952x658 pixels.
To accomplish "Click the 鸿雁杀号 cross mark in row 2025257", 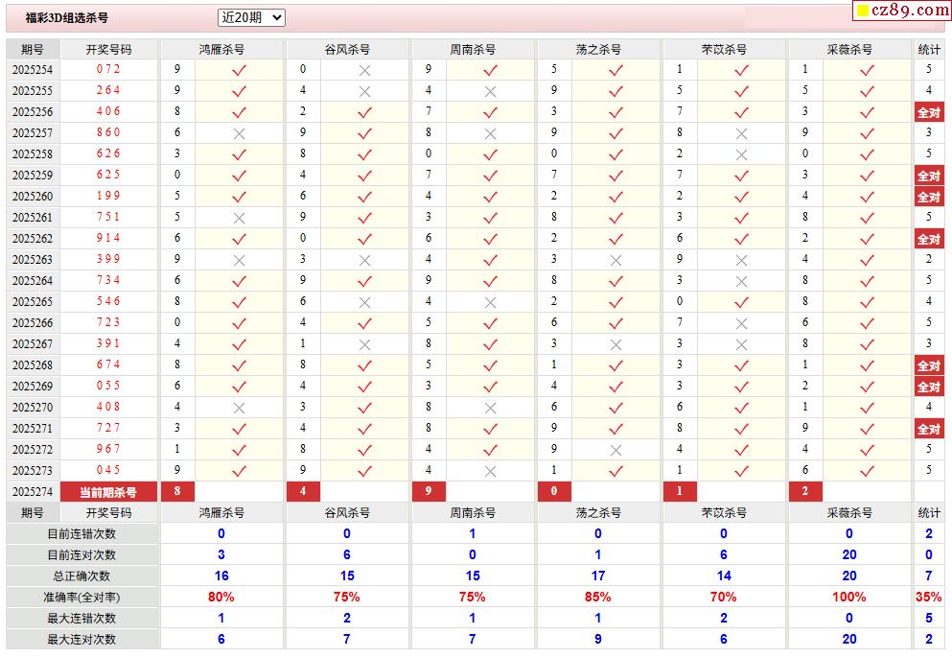I will click(x=239, y=133).
